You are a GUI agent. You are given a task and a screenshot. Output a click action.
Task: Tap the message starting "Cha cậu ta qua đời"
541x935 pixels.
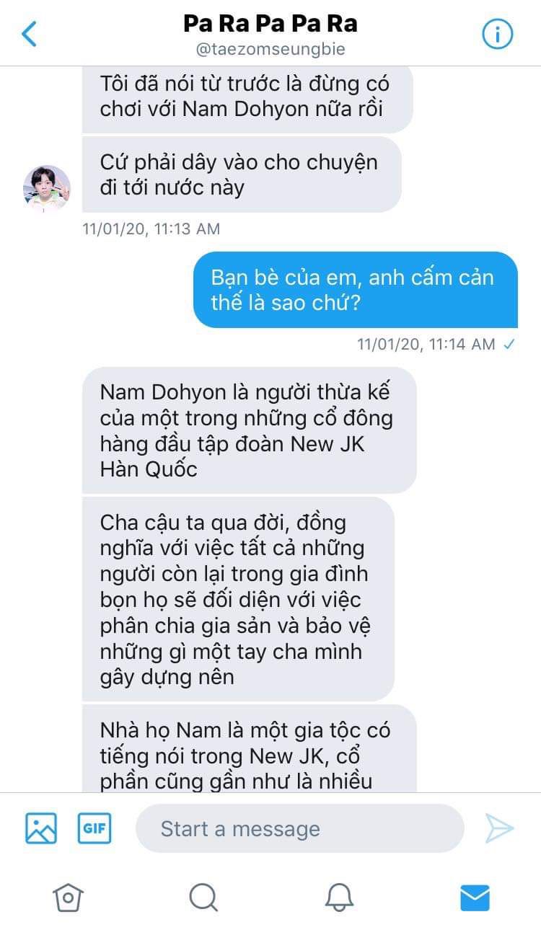coord(238,599)
